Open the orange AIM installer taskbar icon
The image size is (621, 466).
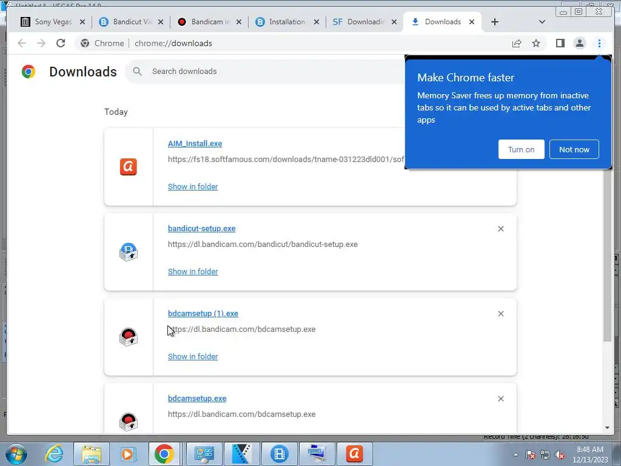(x=354, y=454)
